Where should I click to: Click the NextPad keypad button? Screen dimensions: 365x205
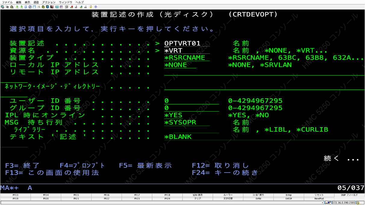pyautogui.click(x=319, y=199)
